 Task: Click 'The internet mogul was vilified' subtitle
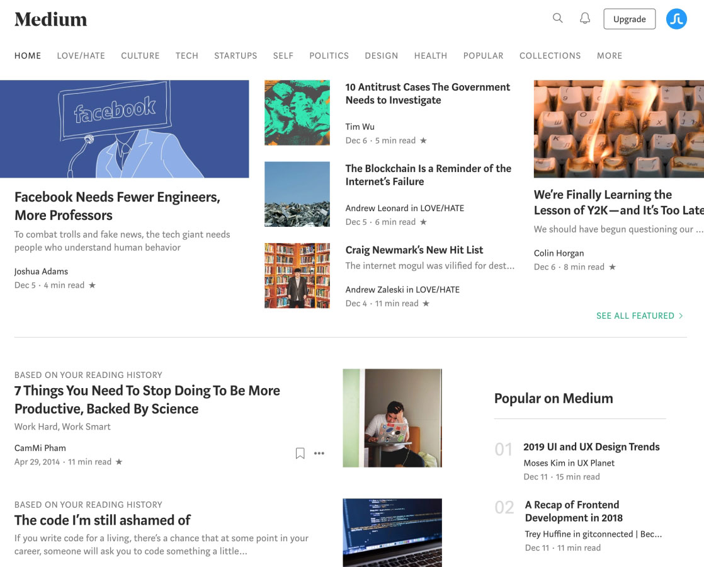point(429,266)
